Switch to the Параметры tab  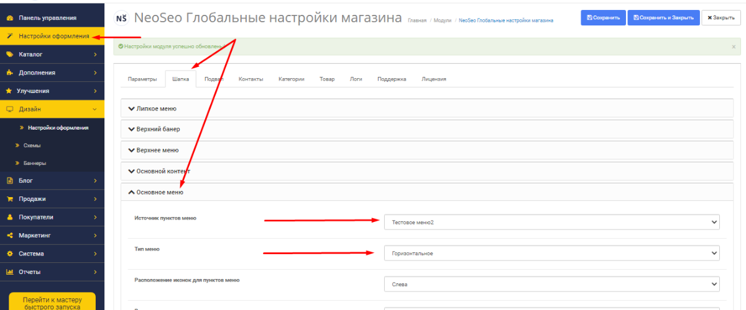(142, 79)
